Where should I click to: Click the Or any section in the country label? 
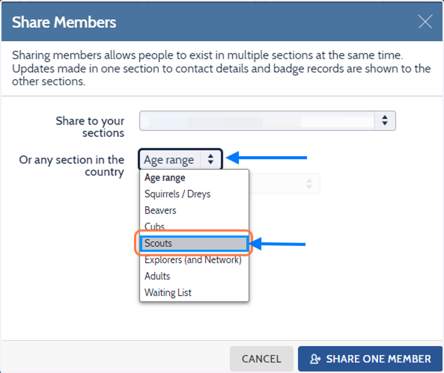point(71,166)
